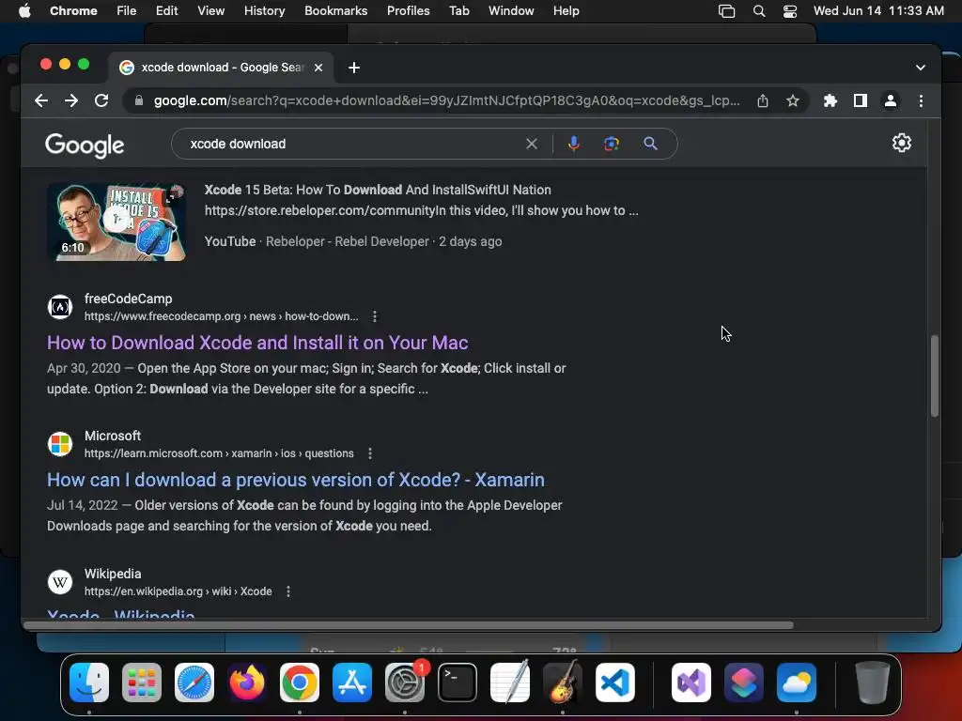Open the Tab menu
Screen dimensions: 962x721
click(458, 11)
